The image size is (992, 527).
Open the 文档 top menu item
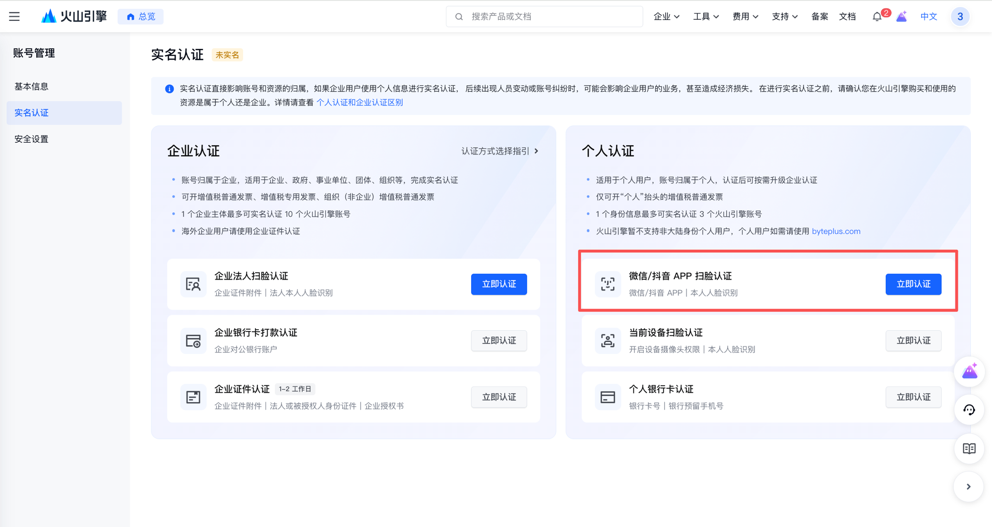[x=847, y=16]
